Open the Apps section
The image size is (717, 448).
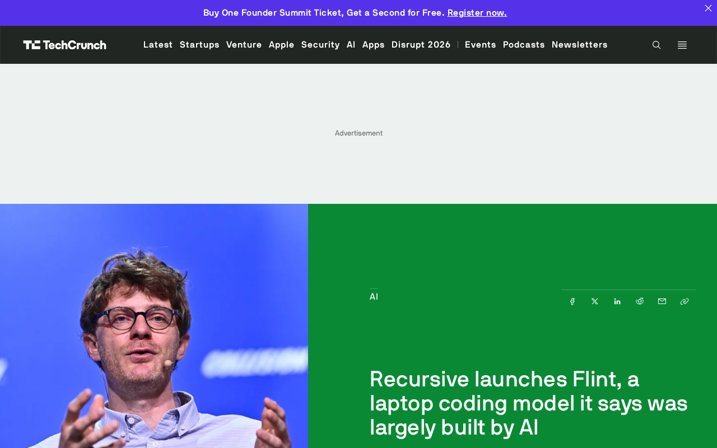(374, 45)
